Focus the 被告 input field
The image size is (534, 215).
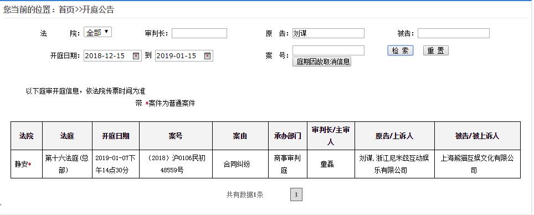[x=454, y=33]
